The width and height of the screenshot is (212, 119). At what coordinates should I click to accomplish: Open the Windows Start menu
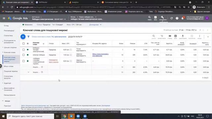(x=3, y=116)
